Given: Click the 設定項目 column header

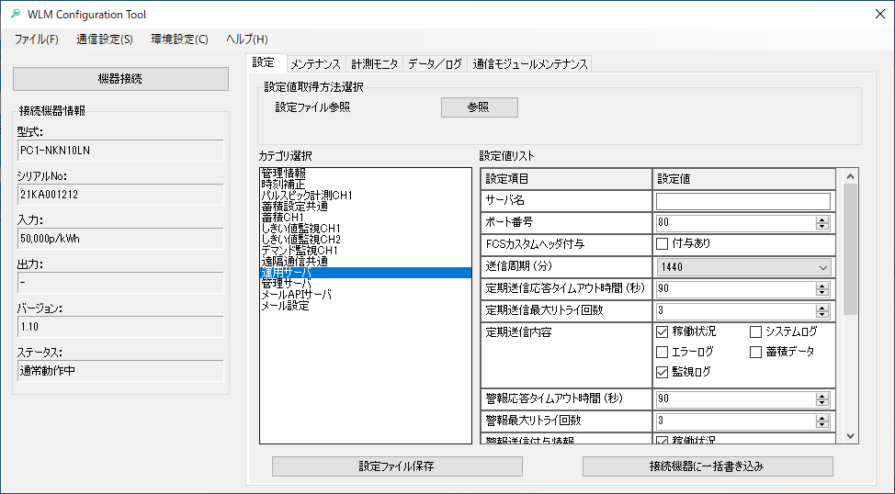Looking at the screenshot, I should pos(566,179).
